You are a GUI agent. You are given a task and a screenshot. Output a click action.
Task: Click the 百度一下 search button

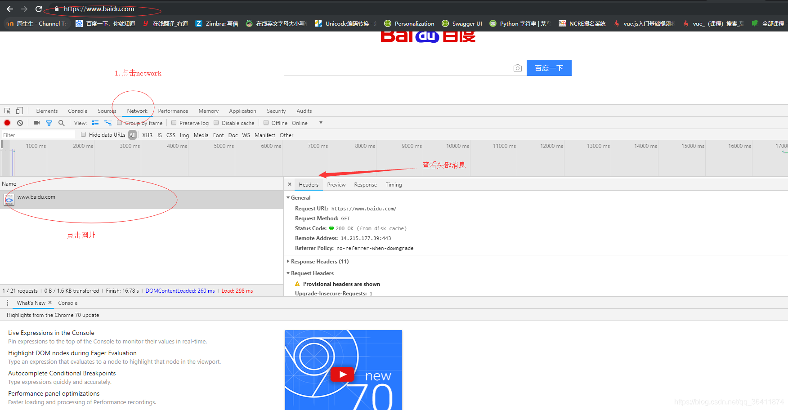tap(549, 68)
